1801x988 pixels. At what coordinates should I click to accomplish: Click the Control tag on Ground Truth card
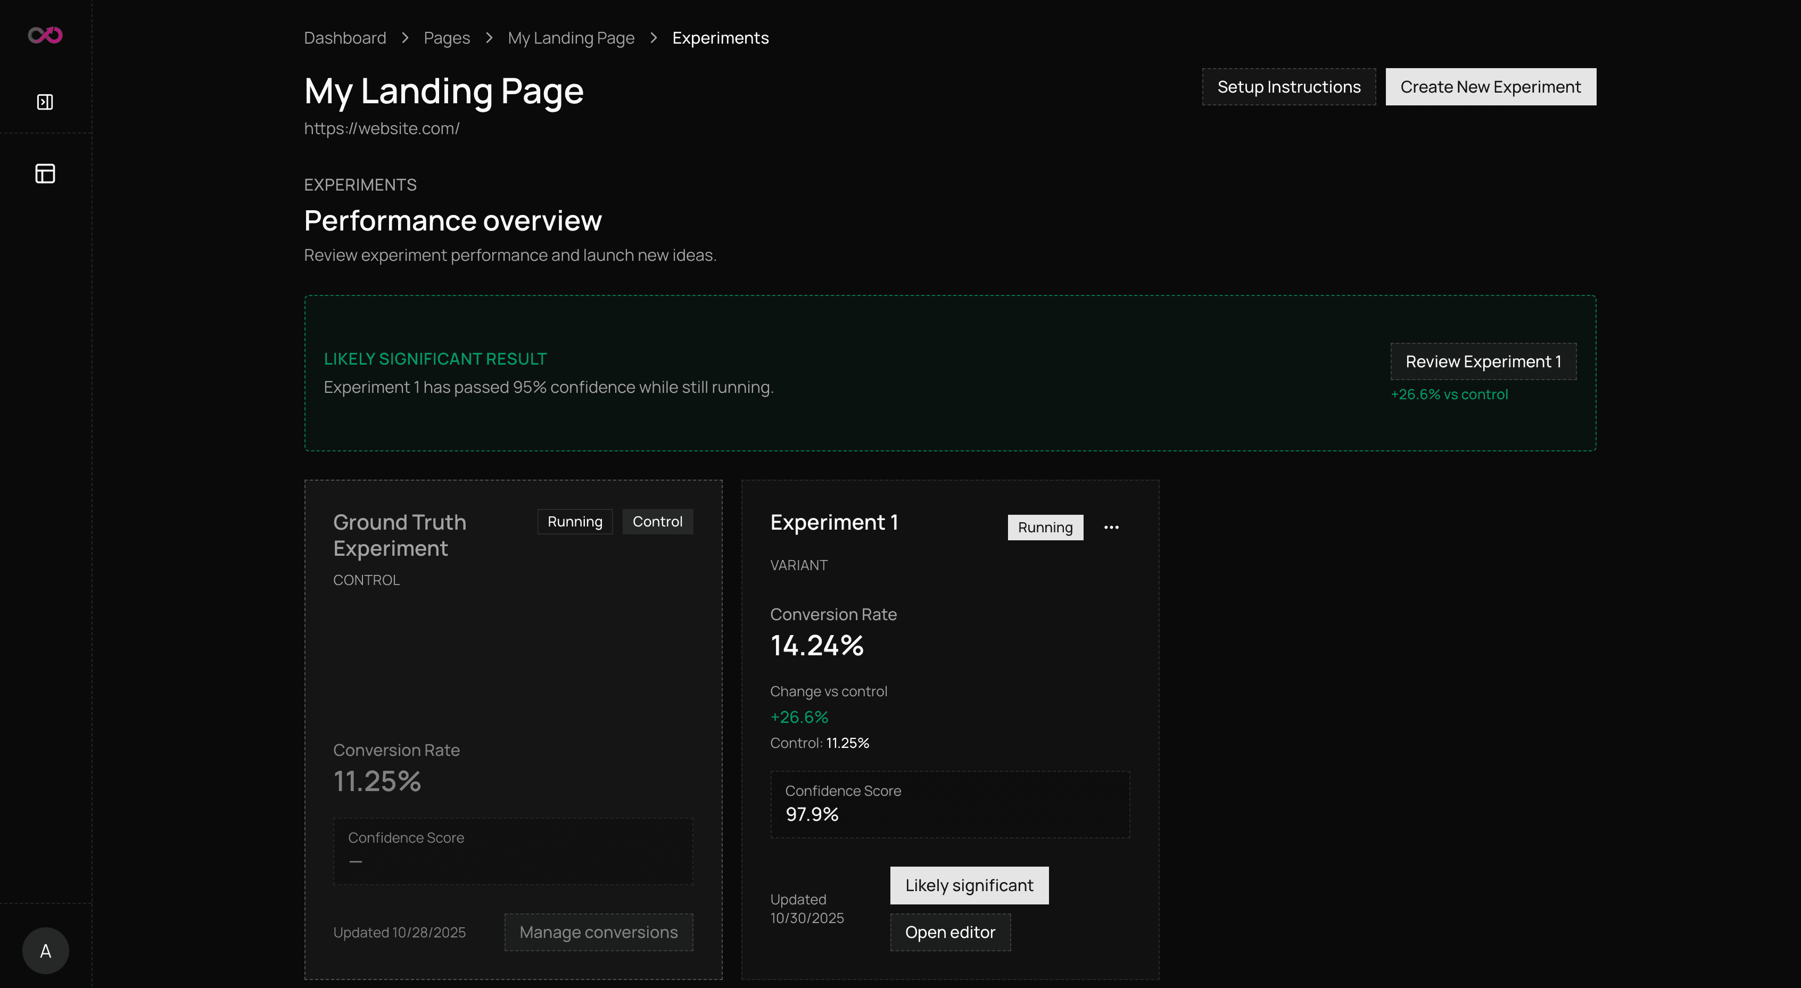pyautogui.click(x=657, y=522)
